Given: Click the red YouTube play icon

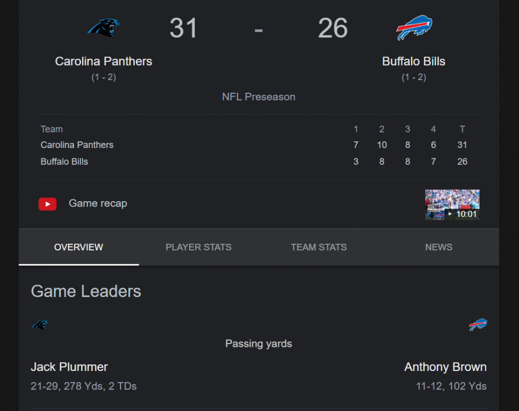Looking at the screenshot, I should (48, 204).
